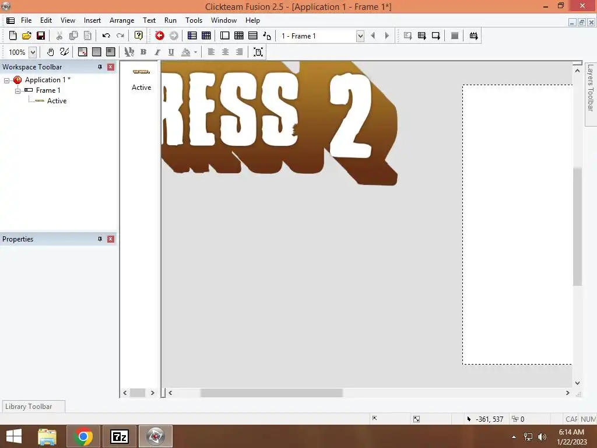
Task: Open the Tools menu
Action: (x=194, y=20)
